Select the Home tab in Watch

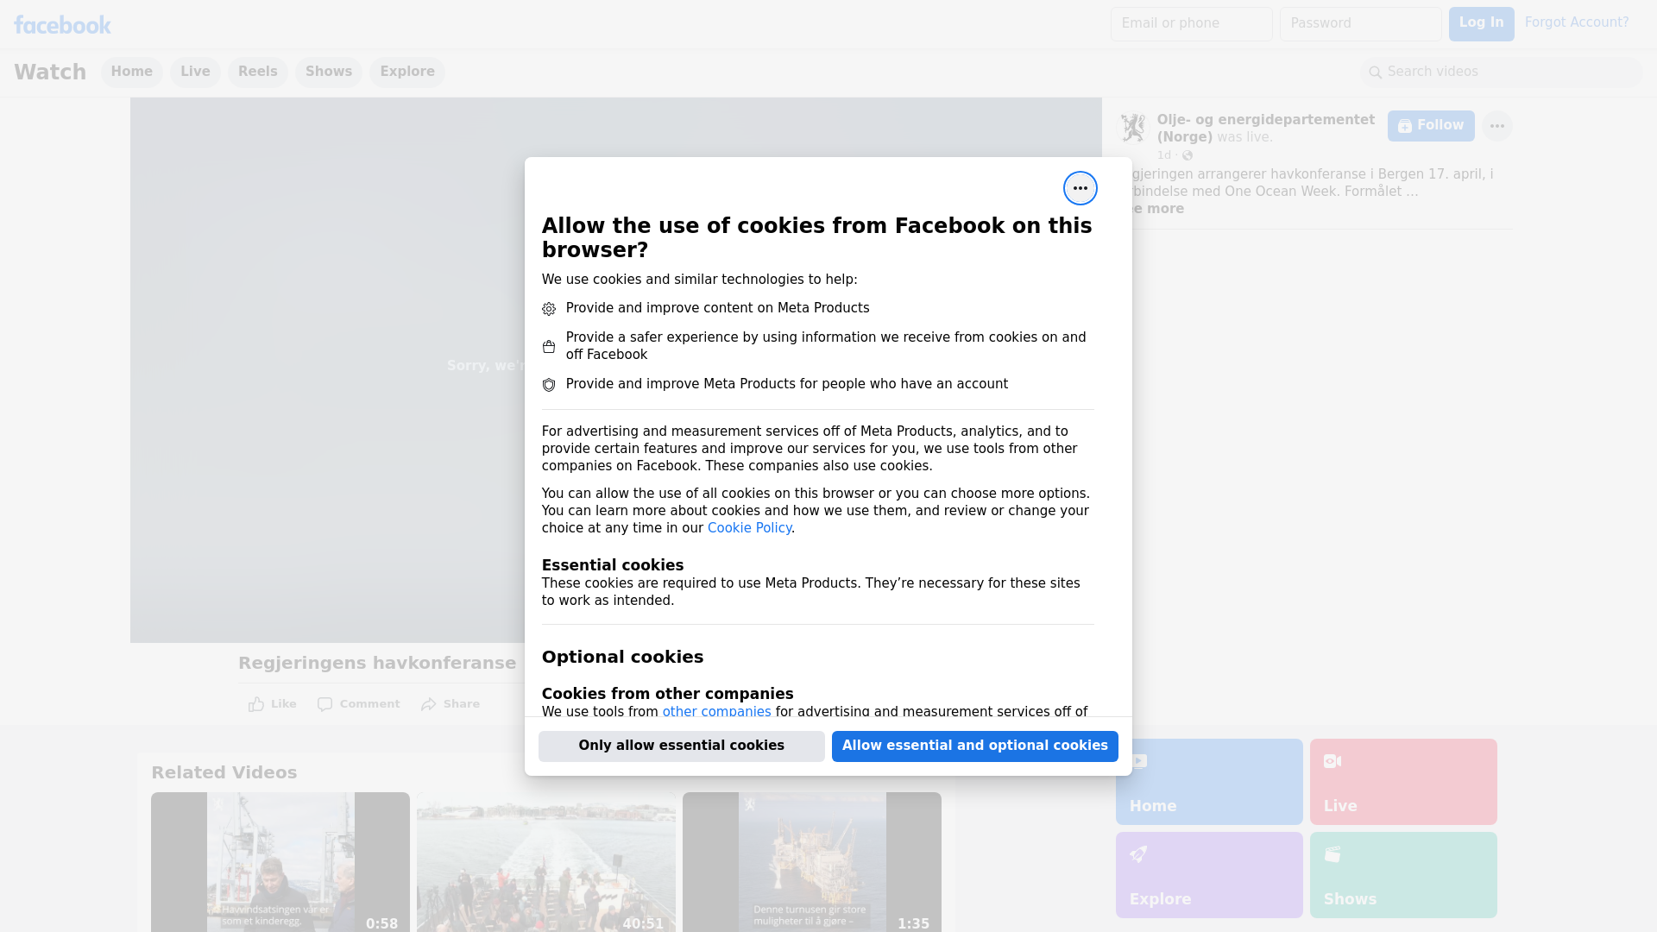click(x=131, y=72)
